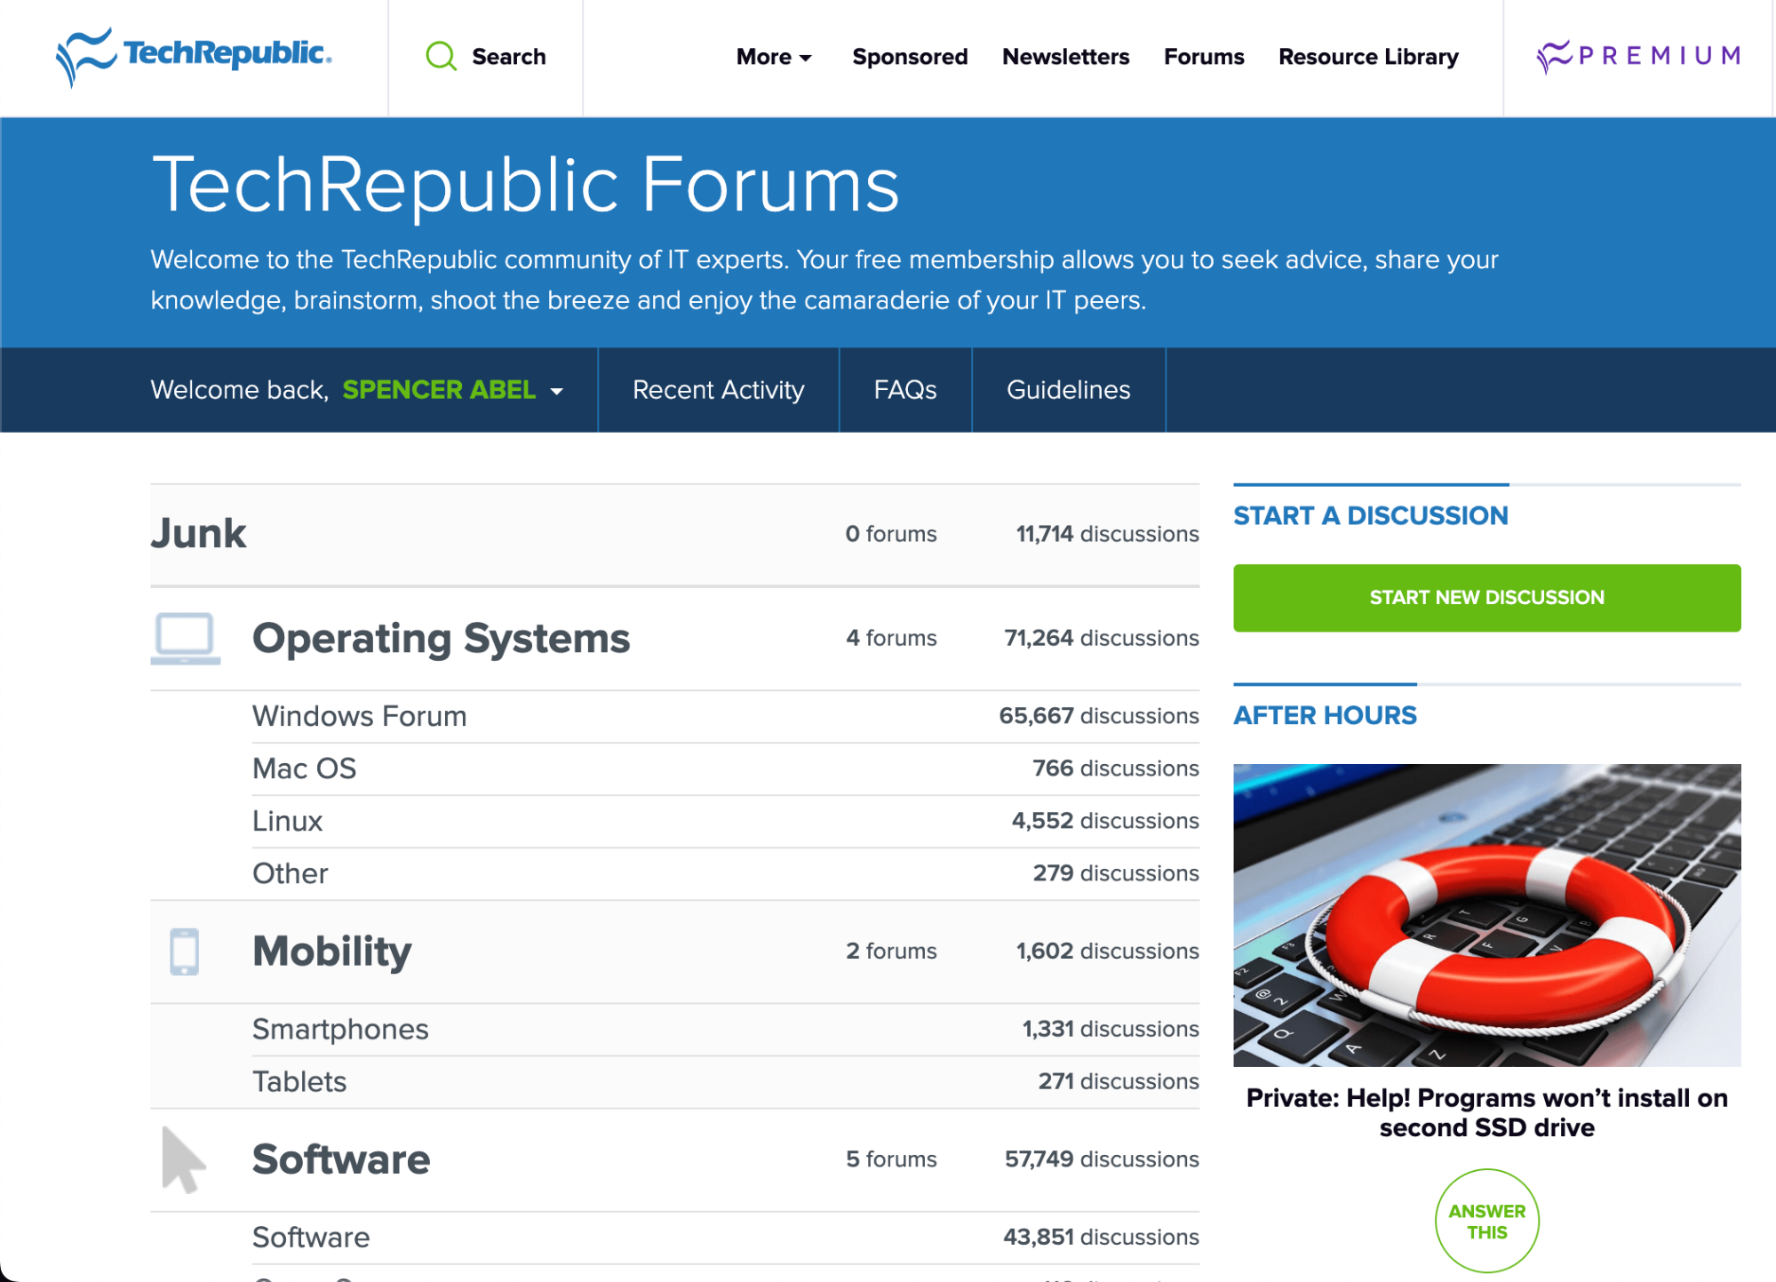Open the Guidelines tab
Image resolution: width=1776 pixels, height=1282 pixels.
[x=1069, y=390]
